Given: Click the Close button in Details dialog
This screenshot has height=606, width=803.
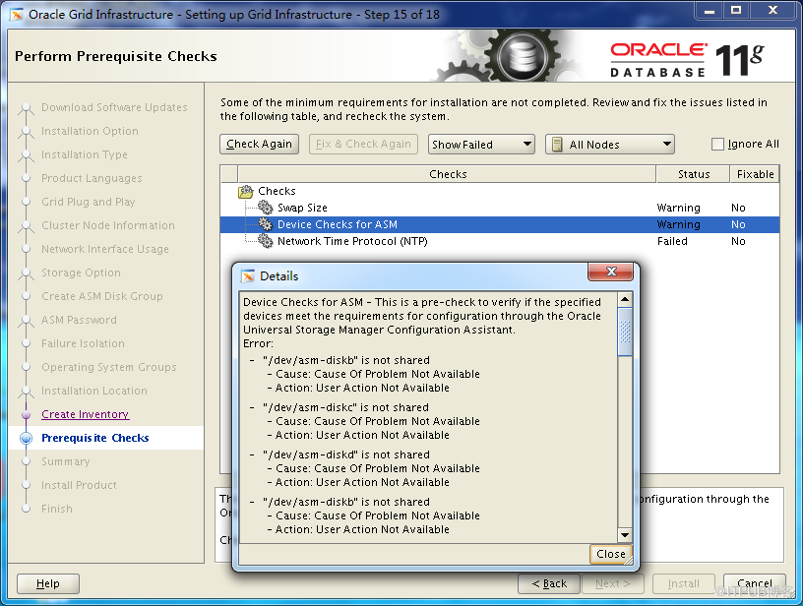Looking at the screenshot, I should pos(611,554).
